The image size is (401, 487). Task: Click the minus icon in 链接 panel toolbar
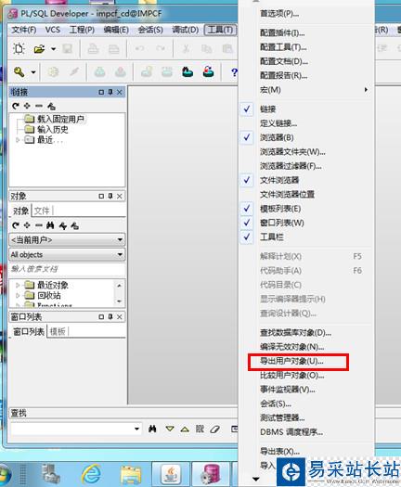(39, 106)
